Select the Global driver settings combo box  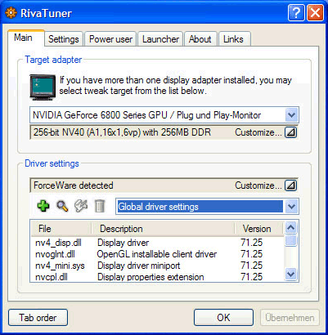(207, 207)
